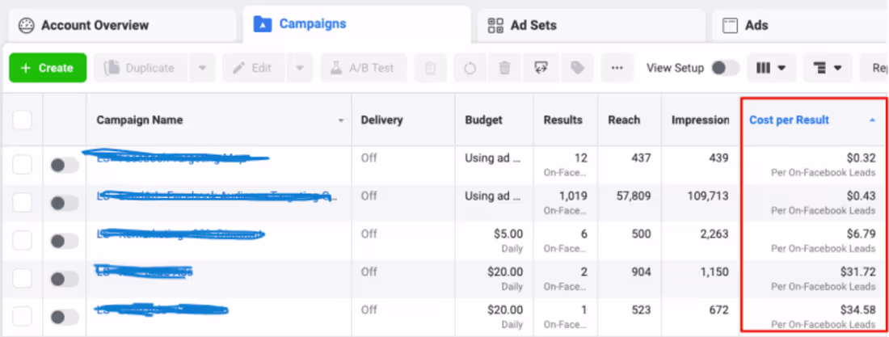Click the green Create button
This screenshot has height=337, width=889.
(48, 68)
